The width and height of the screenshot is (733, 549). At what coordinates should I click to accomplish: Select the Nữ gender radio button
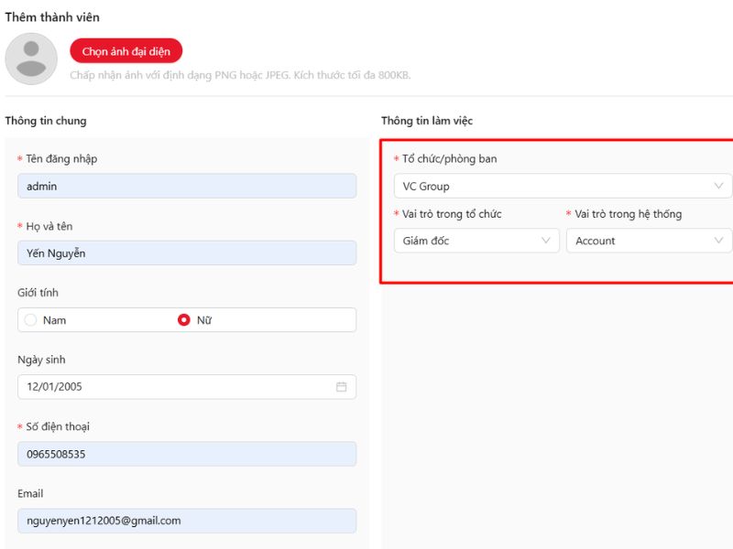coord(184,320)
